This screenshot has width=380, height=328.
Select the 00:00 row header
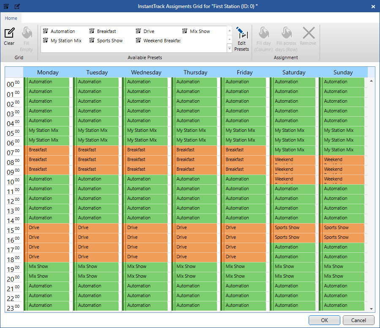[x=14, y=84]
